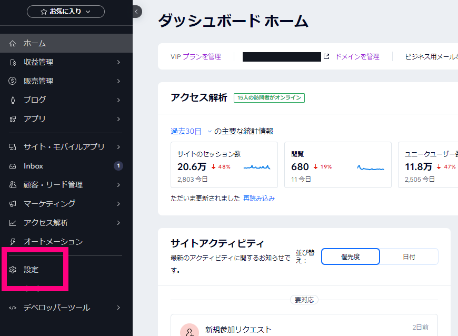Click the 販売管理 dollar-circle icon

pyautogui.click(x=13, y=81)
